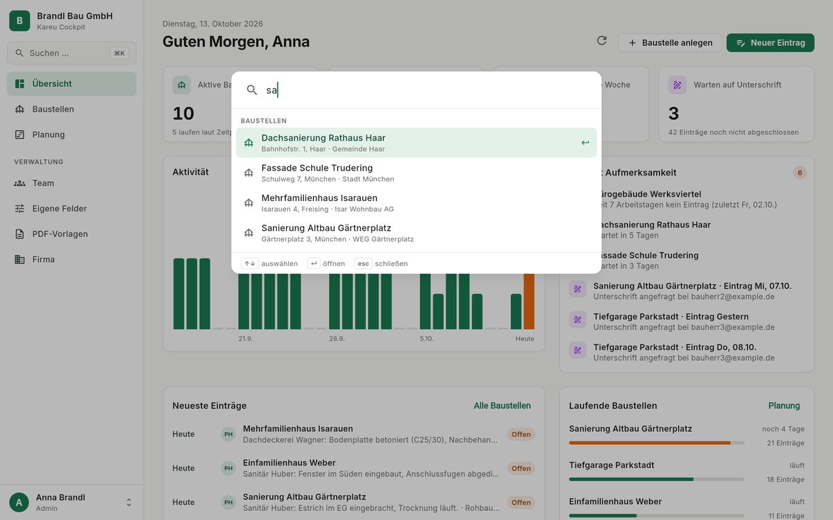The image size is (833, 520).
Task: Click the magnifier icon in the command palette
Action: pos(252,90)
